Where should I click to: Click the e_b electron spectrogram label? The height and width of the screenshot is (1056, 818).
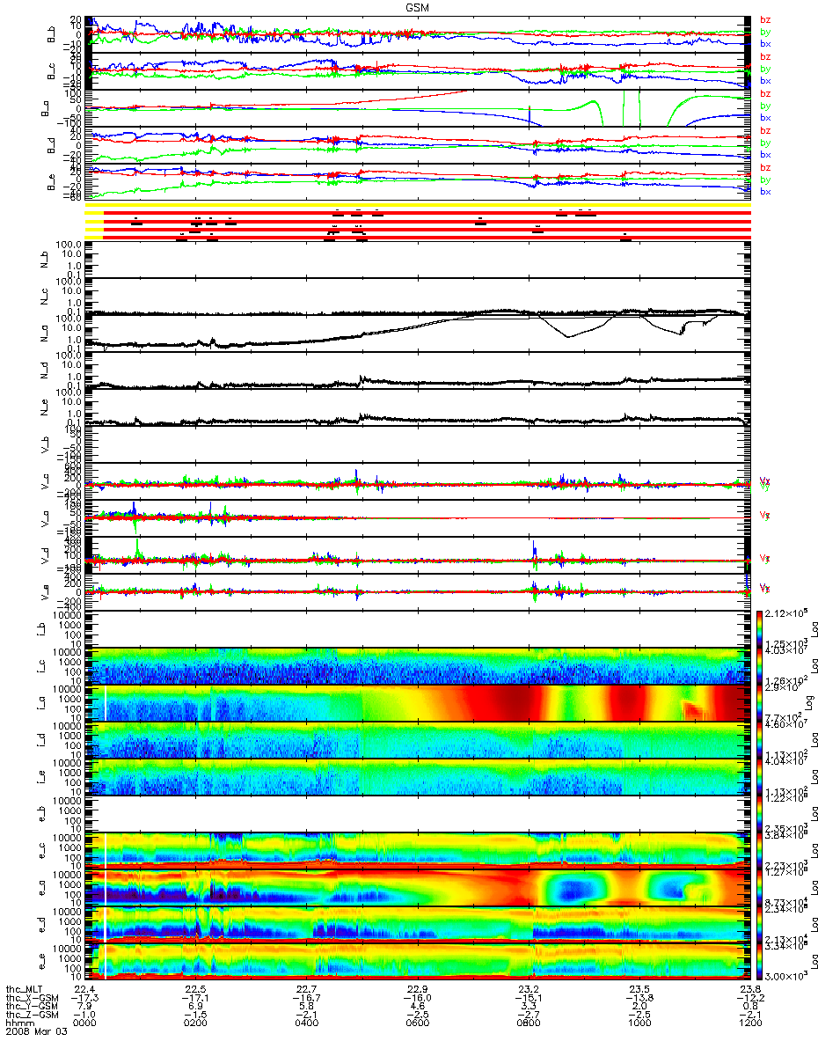tap(40, 813)
